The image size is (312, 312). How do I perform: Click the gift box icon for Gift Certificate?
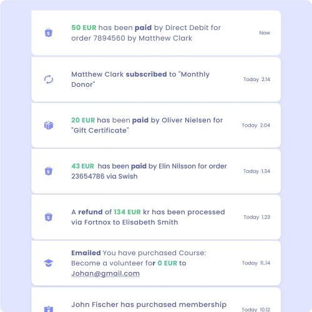click(49, 125)
